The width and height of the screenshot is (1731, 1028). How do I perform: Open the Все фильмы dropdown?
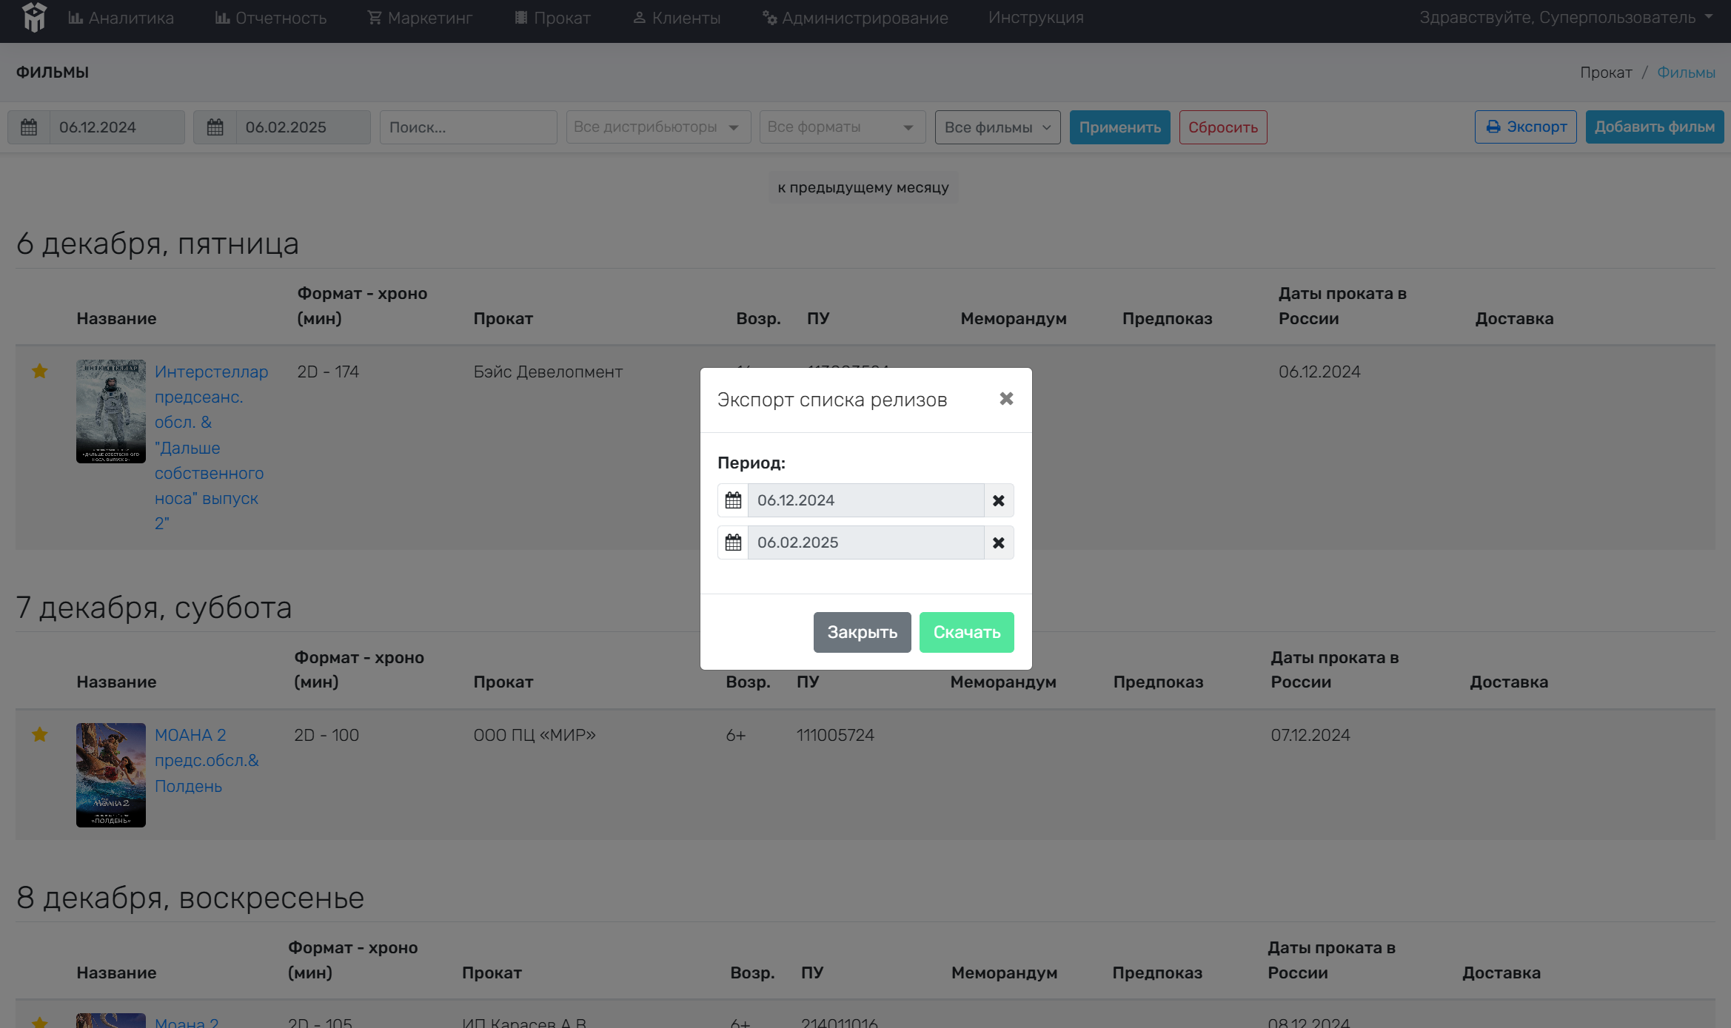pyautogui.click(x=997, y=127)
